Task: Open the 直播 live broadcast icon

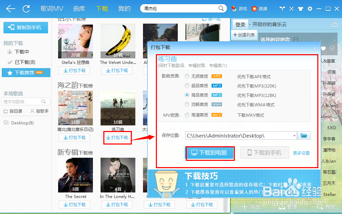Action: 254,8
